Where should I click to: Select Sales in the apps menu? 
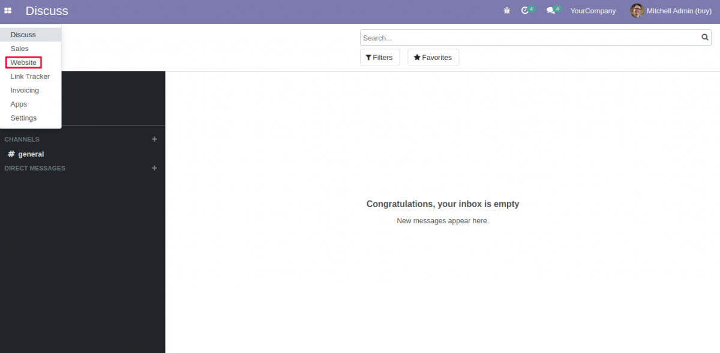click(x=19, y=48)
